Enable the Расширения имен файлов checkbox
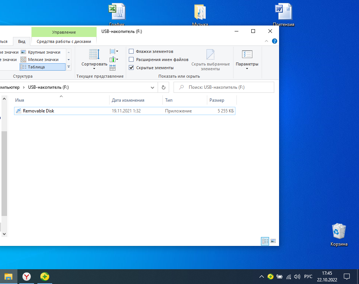The height and width of the screenshot is (284, 359). pos(131,60)
